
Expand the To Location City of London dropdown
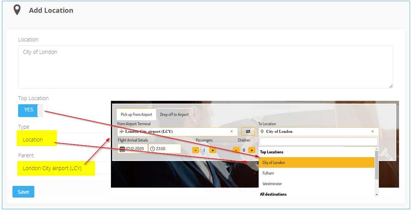point(318,132)
